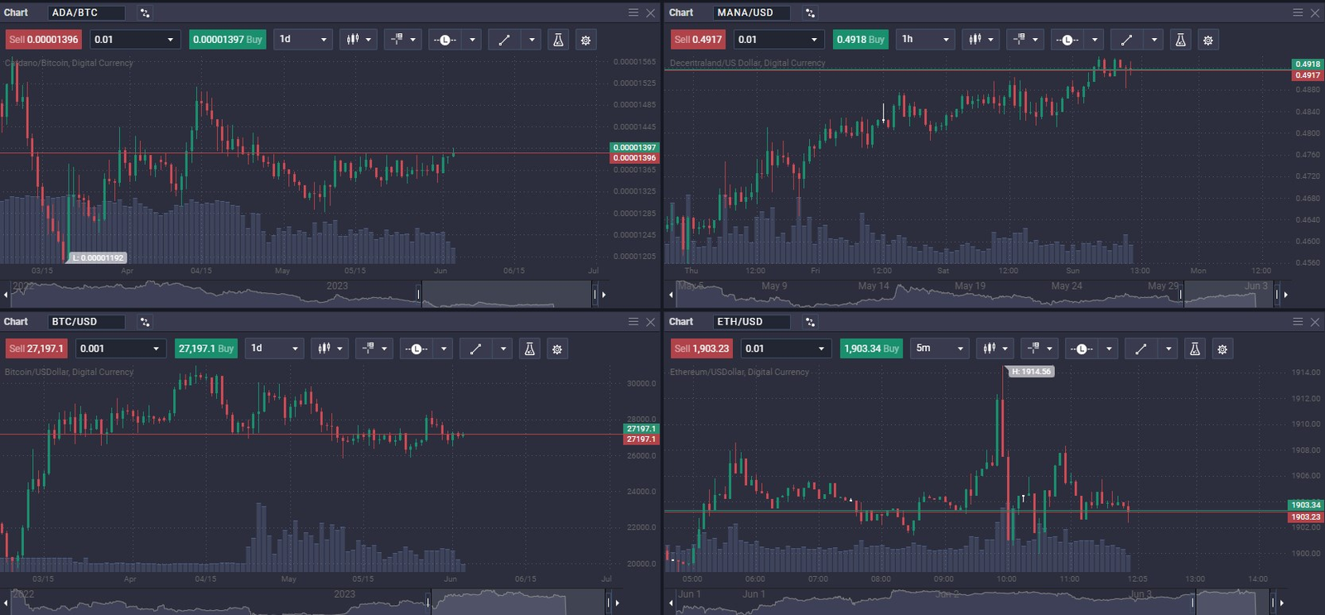
Task: Expand last-price line options arrow in MANA/USD
Action: point(1095,40)
